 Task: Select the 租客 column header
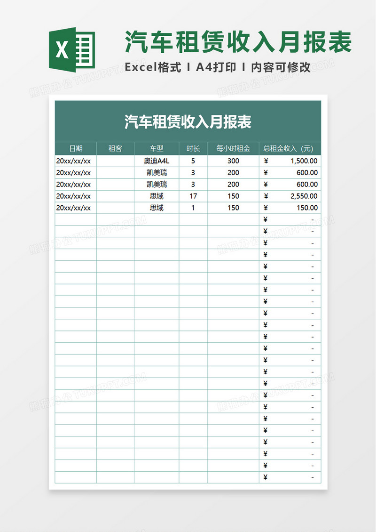[115, 148]
